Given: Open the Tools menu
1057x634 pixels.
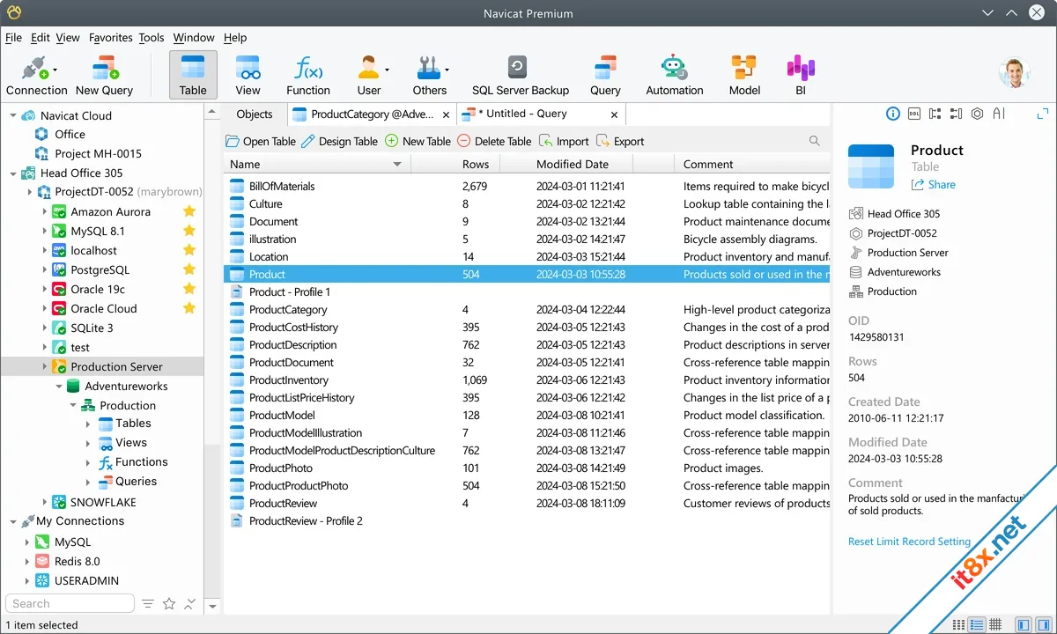Looking at the screenshot, I should coord(152,38).
